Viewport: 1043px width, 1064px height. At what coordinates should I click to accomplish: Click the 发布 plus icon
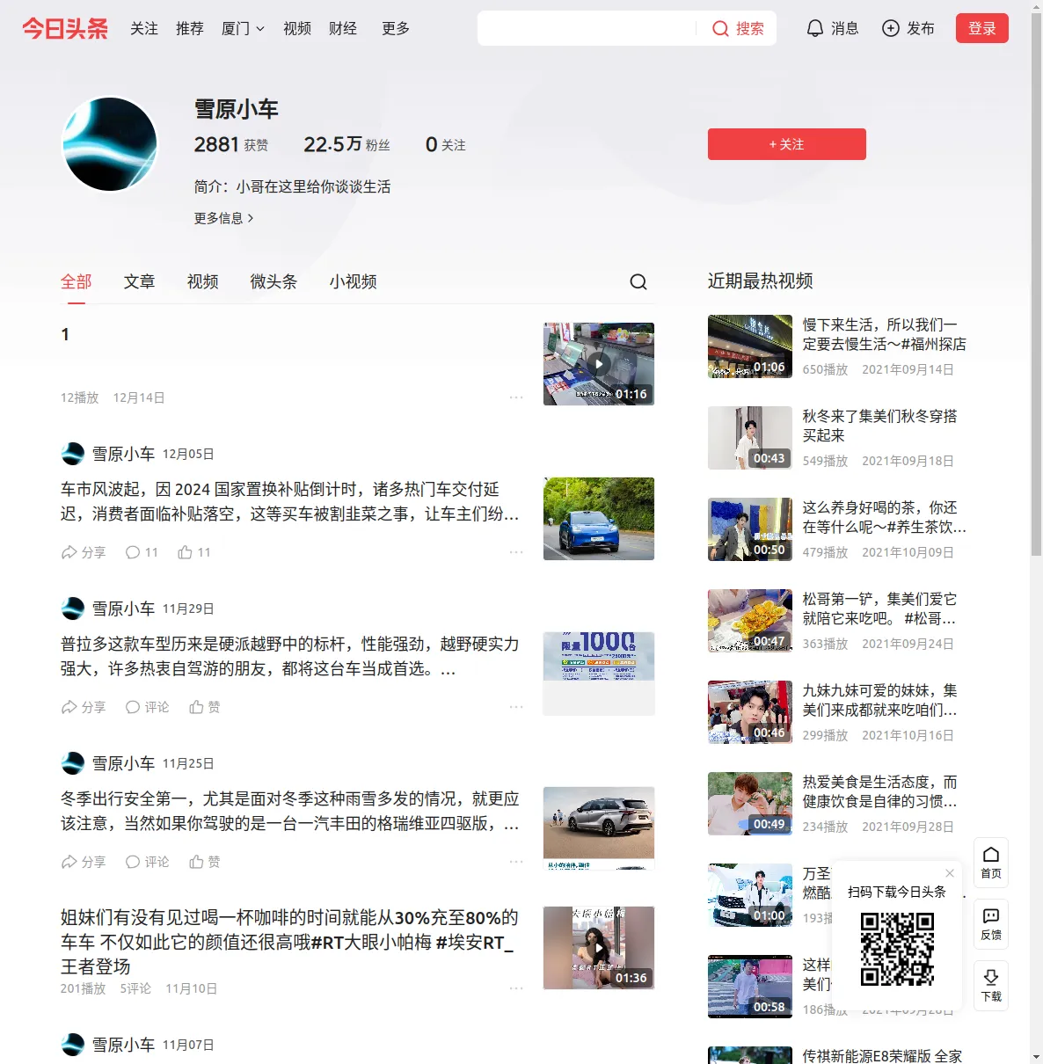pyautogui.click(x=891, y=28)
